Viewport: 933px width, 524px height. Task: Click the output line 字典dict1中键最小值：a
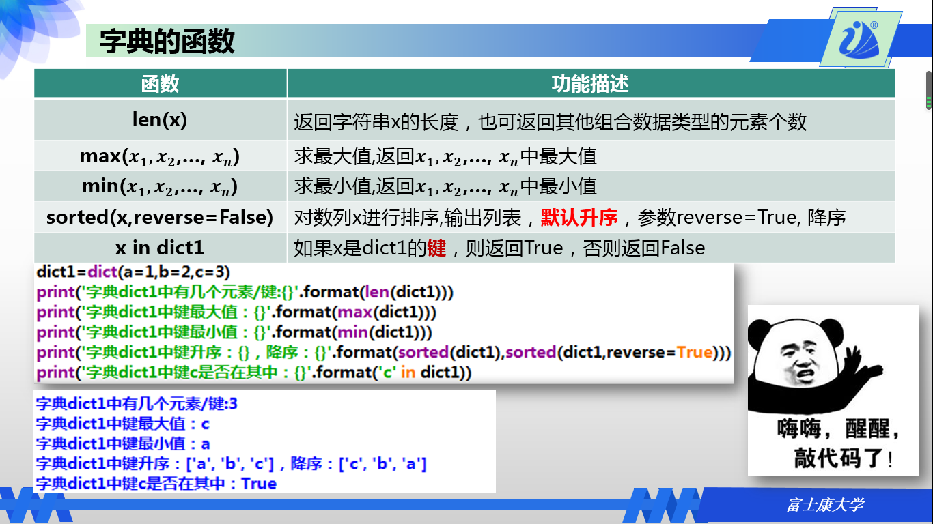pos(123,443)
